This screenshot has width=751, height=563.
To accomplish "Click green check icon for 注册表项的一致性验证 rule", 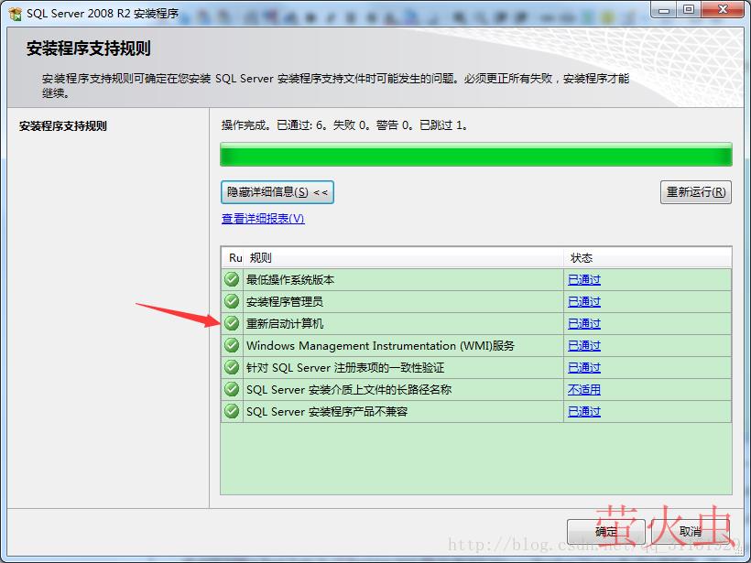I will point(232,367).
